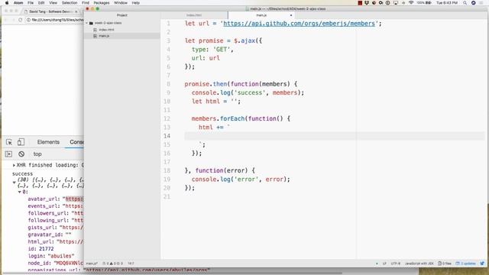Click the 'success' console log line

tap(22, 173)
